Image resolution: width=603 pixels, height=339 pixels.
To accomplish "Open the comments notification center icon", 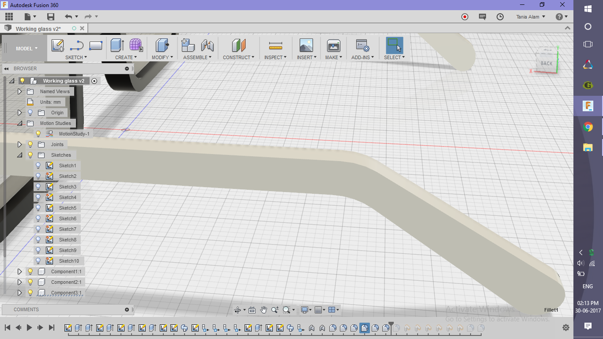I will [482, 17].
